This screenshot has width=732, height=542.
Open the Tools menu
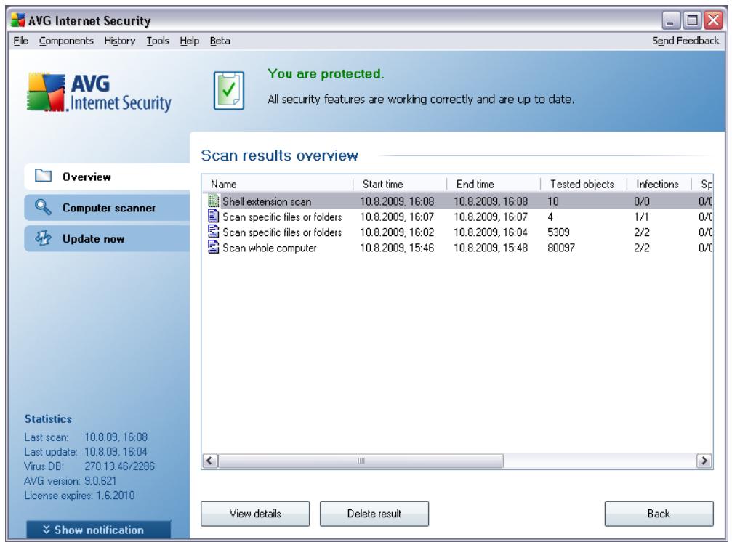tap(158, 41)
